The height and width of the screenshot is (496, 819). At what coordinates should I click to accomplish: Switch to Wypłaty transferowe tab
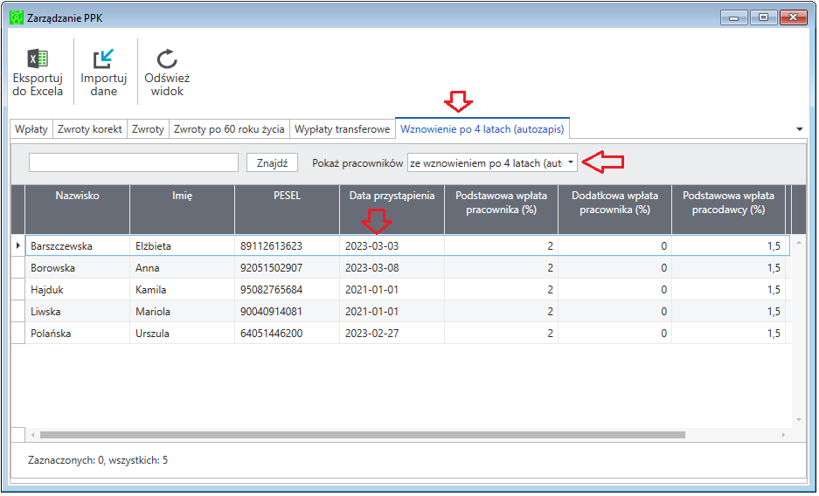pyautogui.click(x=342, y=129)
